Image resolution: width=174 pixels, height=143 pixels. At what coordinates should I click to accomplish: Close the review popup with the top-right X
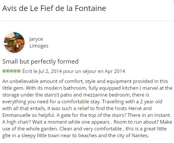tap(173, 2)
